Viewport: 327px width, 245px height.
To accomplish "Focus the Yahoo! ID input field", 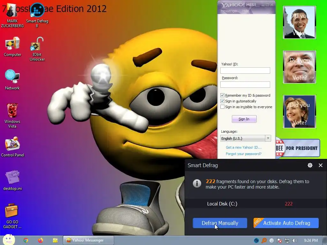I will pos(245,71).
